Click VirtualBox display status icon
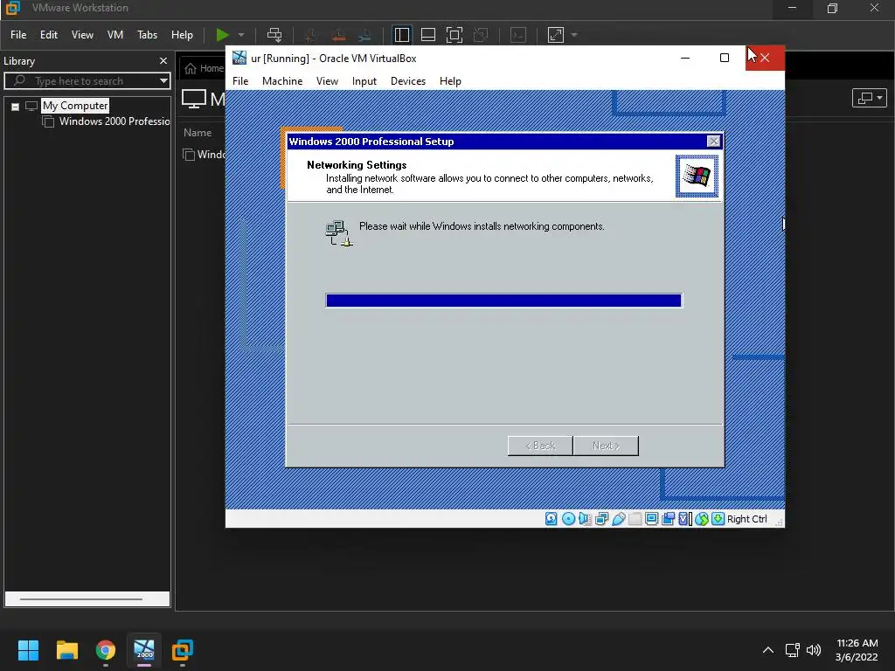This screenshot has width=895, height=671. [651, 519]
